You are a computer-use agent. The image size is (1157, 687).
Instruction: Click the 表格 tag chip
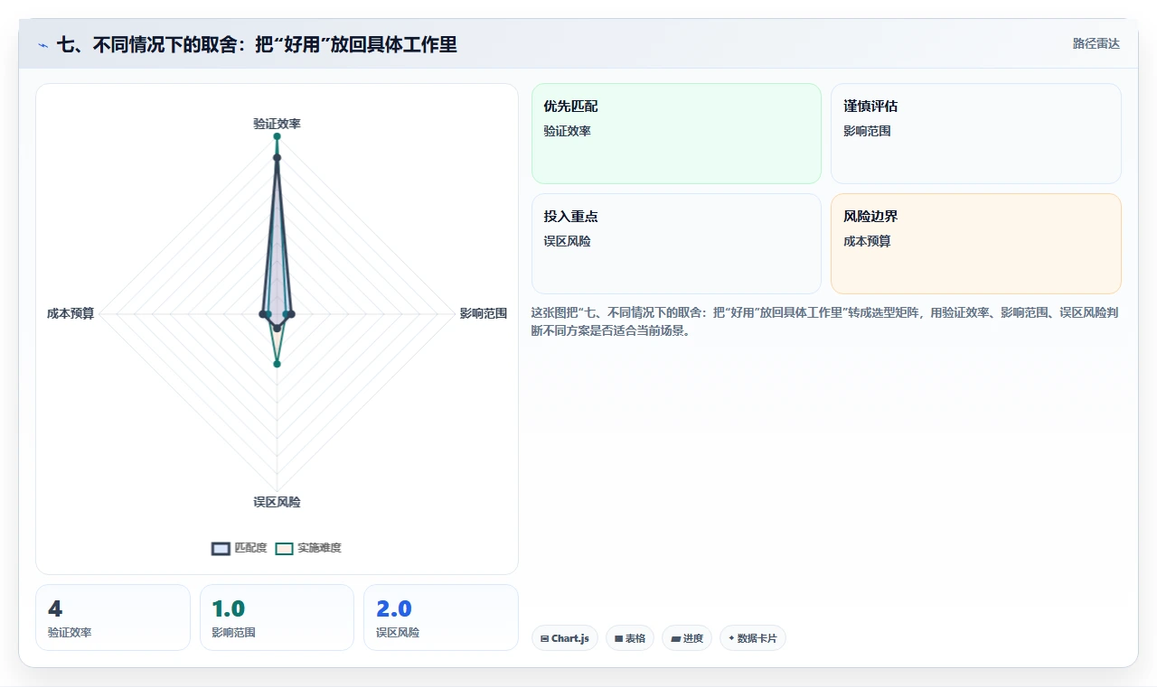pos(630,638)
